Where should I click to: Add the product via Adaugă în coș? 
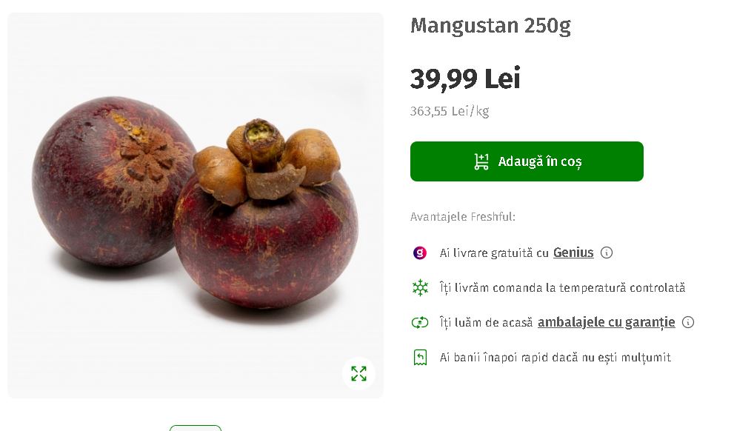click(527, 161)
